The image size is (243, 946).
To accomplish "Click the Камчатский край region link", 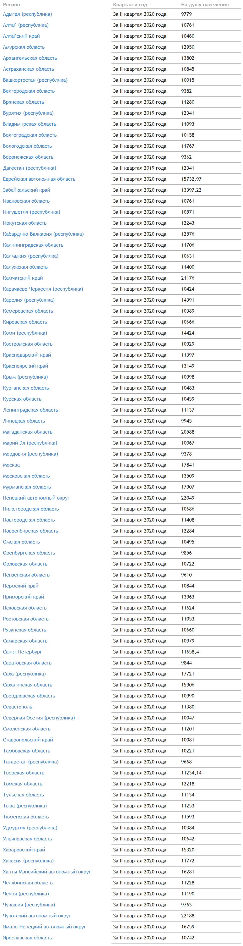I will (x=23, y=278).
